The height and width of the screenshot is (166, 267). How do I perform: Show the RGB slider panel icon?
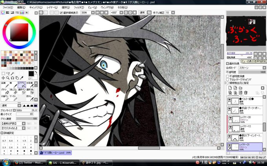[x=7, y=12]
